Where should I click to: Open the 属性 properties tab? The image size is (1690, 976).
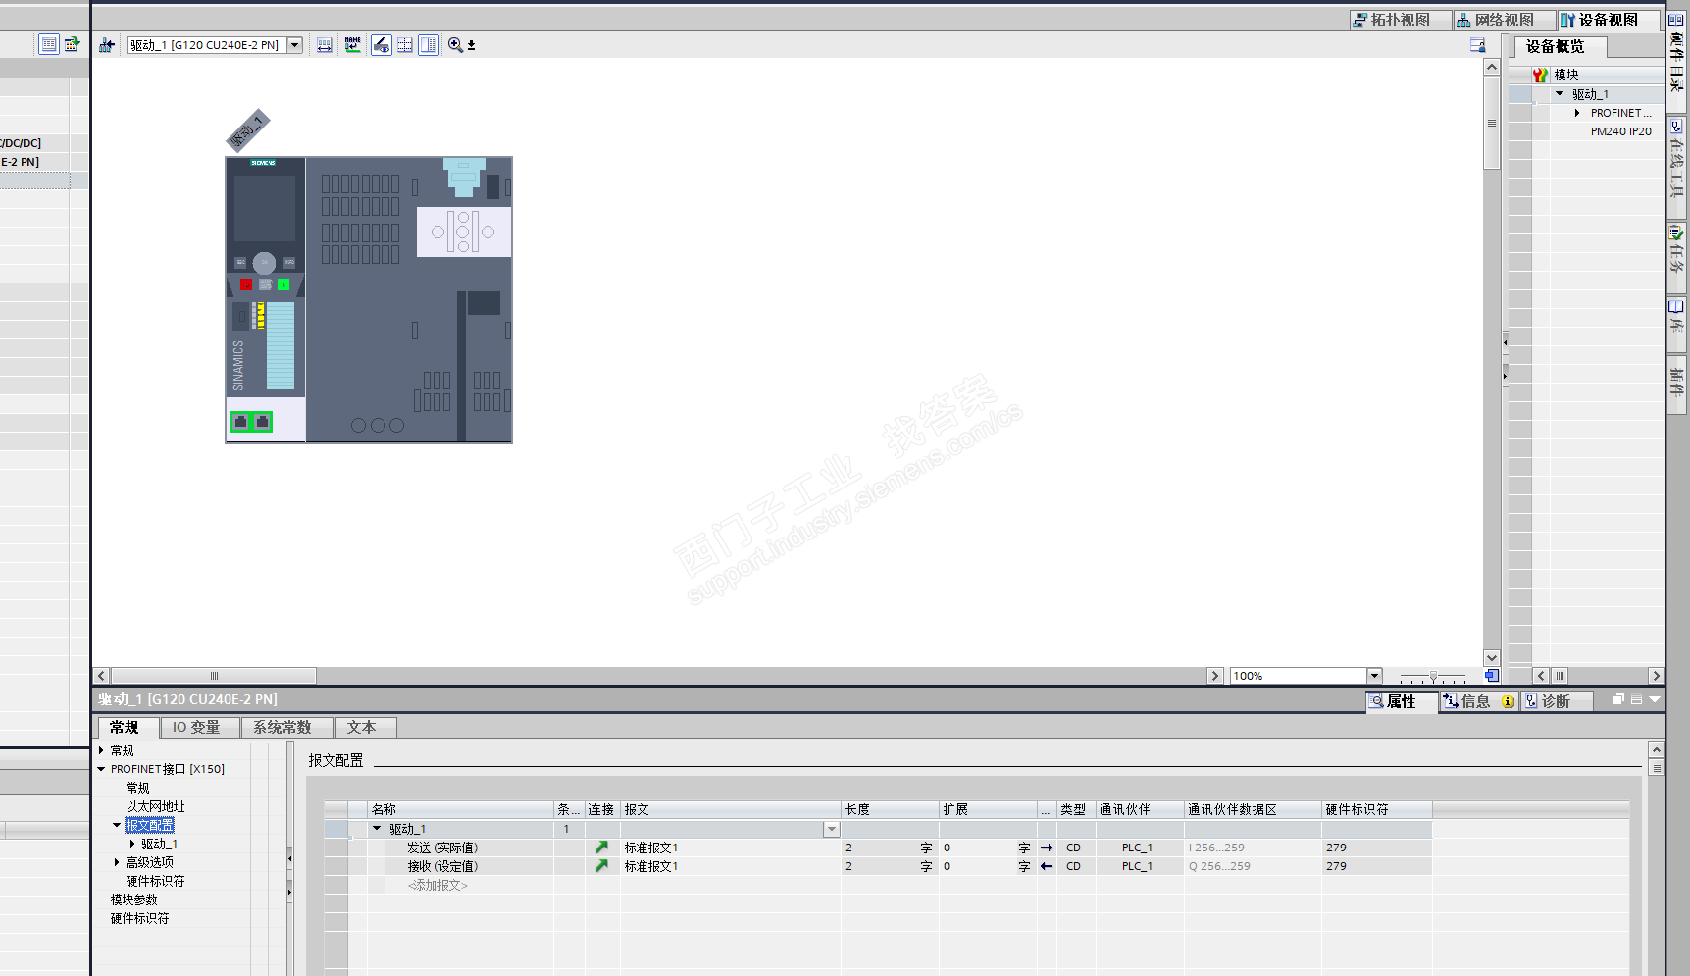point(1402,701)
